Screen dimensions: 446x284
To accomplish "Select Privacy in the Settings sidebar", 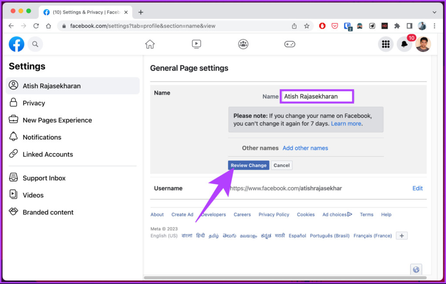I will tap(33, 103).
